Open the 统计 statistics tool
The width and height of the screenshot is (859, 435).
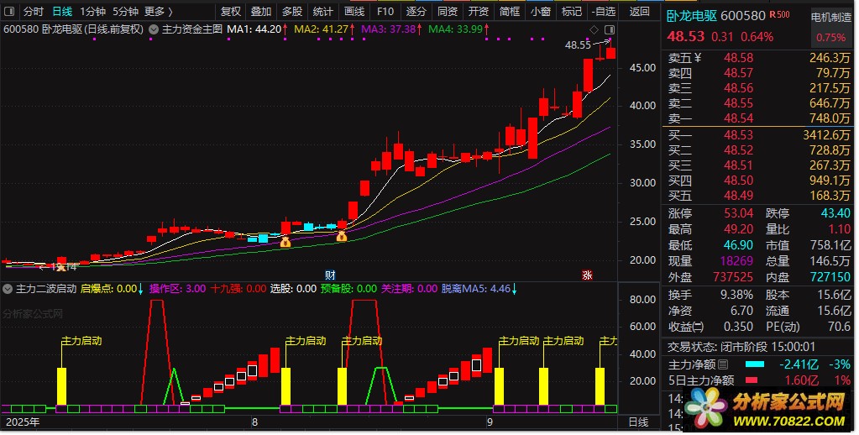click(x=323, y=12)
